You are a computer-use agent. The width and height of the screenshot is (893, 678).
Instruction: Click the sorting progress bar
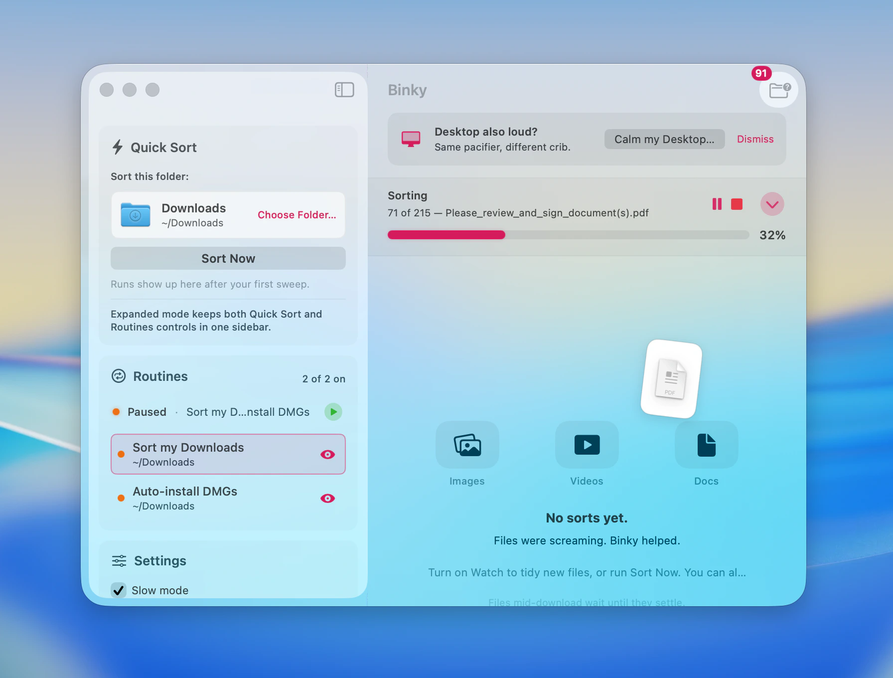568,235
